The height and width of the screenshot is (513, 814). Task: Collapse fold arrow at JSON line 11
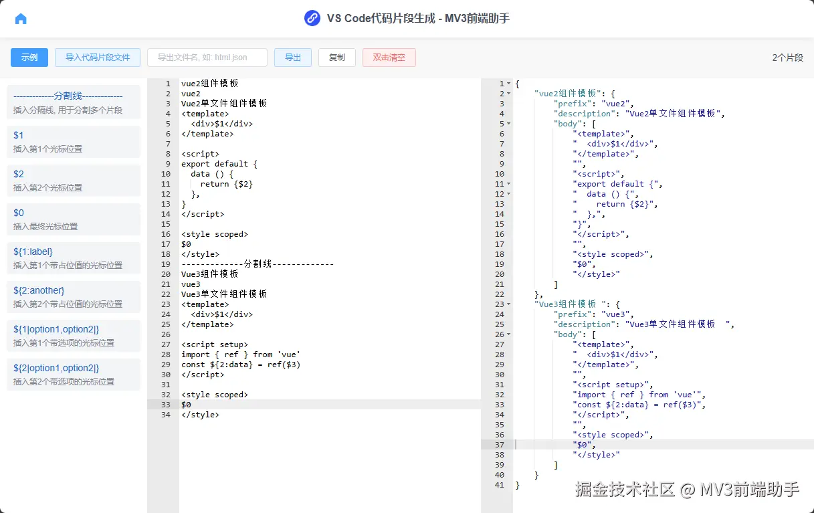(x=508, y=184)
